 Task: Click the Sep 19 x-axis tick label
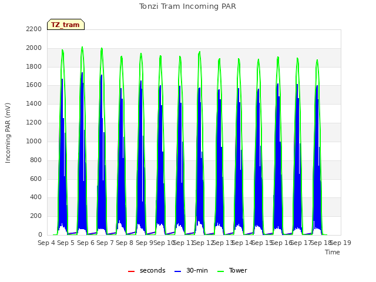(341, 243)
